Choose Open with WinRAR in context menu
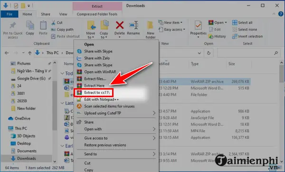 pos(116,72)
